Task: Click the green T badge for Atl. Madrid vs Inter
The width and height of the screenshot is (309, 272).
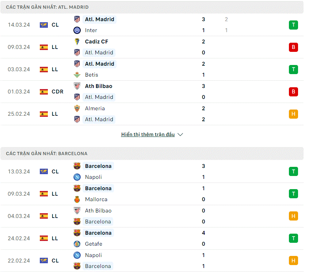Action: [293, 25]
